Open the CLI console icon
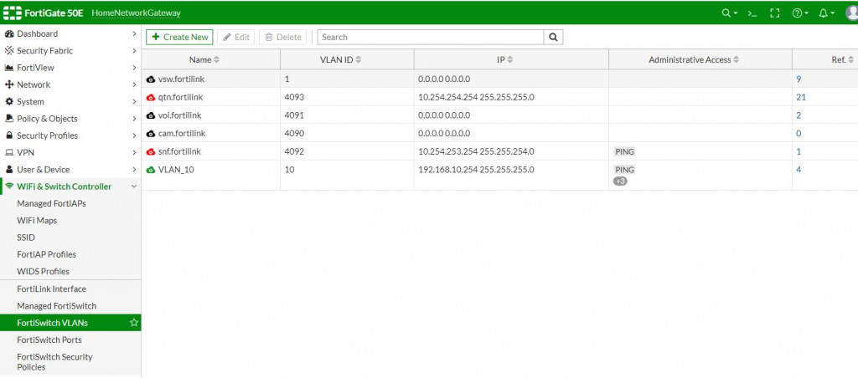The width and height of the screenshot is (858, 378). pyautogui.click(x=752, y=13)
